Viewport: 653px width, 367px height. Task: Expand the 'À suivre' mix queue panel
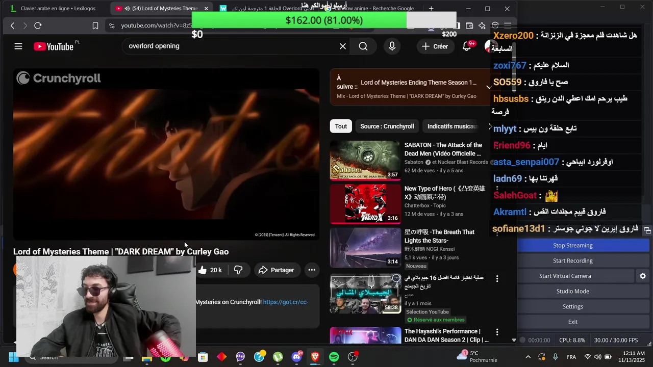(489, 87)
